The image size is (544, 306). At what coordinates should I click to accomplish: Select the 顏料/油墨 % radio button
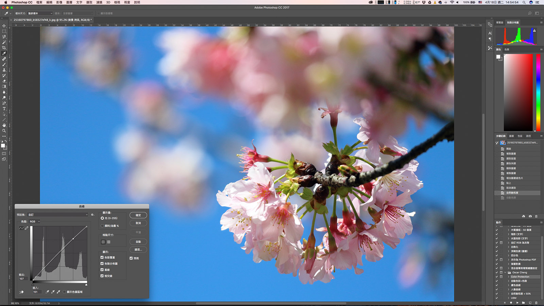pyautogui.click(x=102, y=226)
